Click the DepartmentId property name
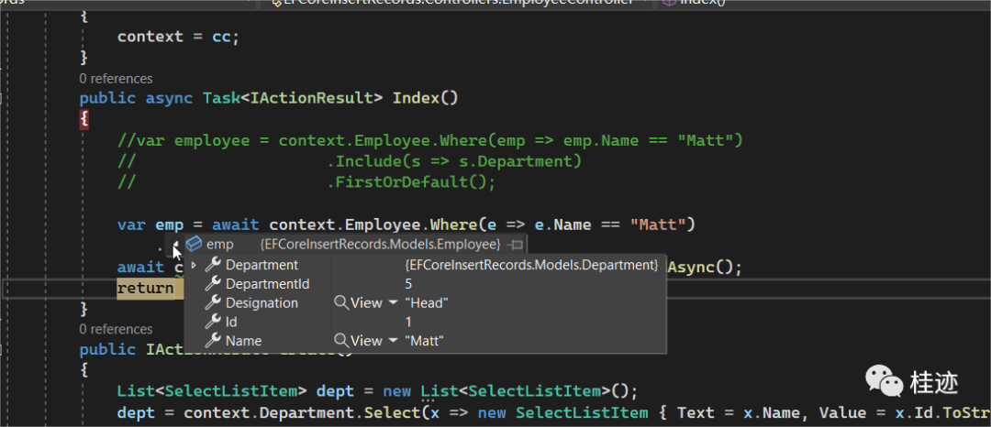 [268, 284]
